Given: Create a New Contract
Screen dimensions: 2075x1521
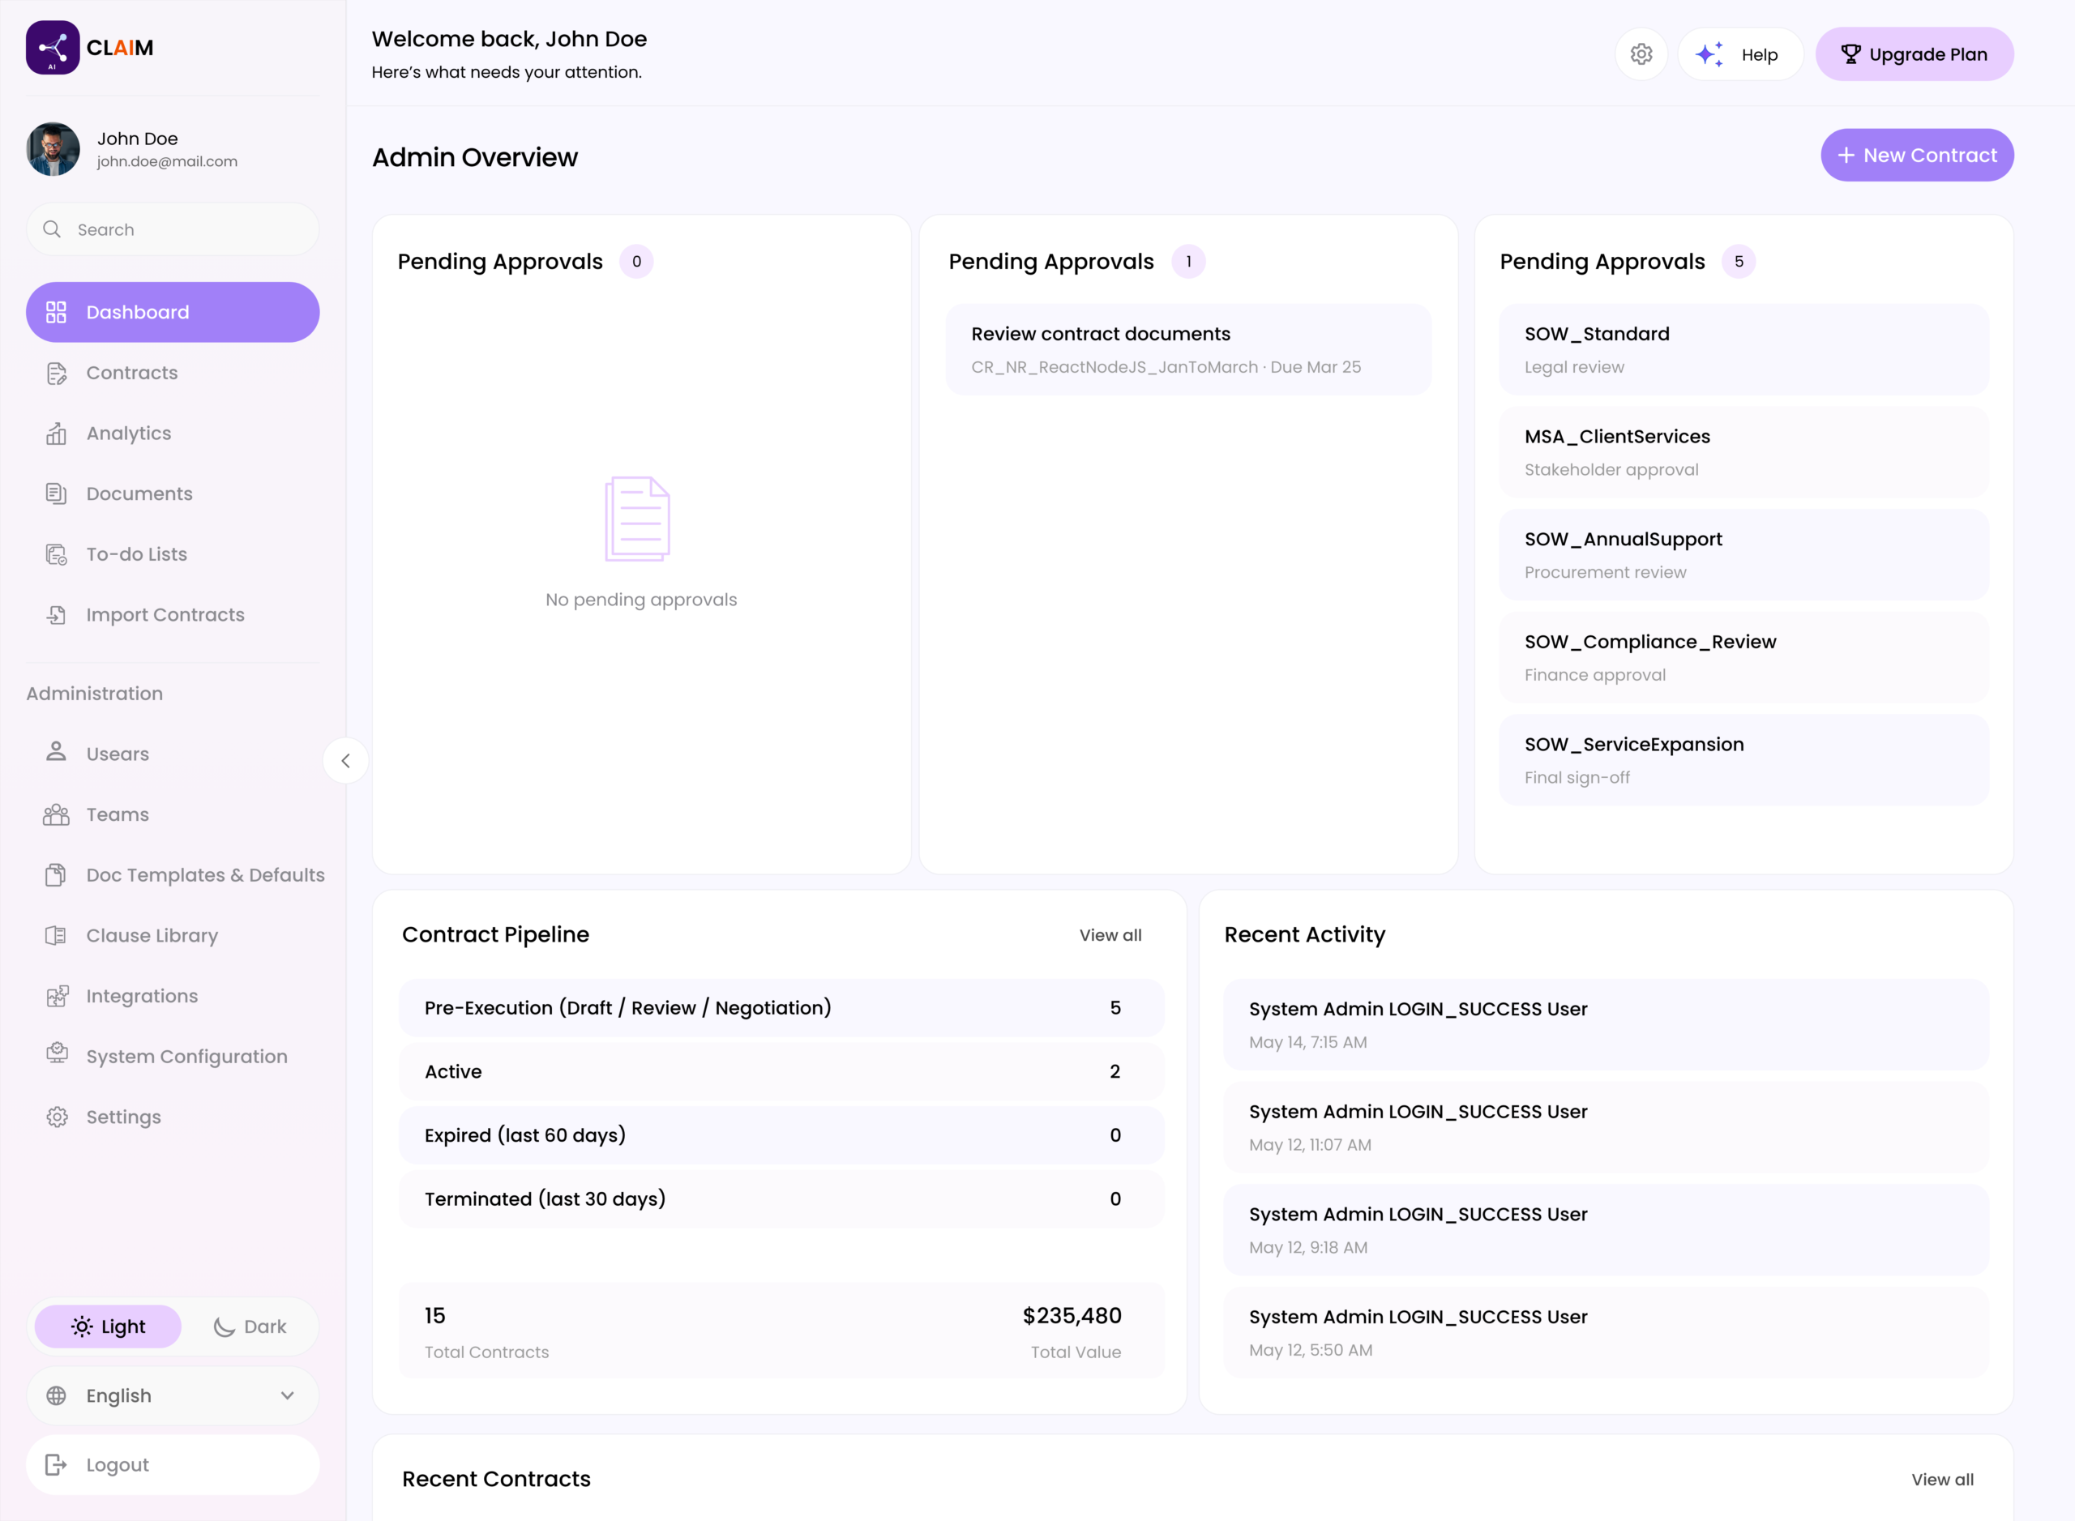Looking at the screenshot, I should coord(1917,156).
